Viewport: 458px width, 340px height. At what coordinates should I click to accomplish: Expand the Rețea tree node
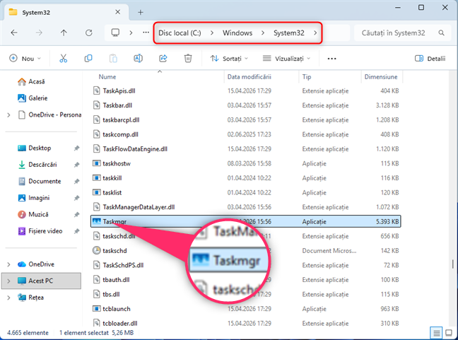coord(8,298)
